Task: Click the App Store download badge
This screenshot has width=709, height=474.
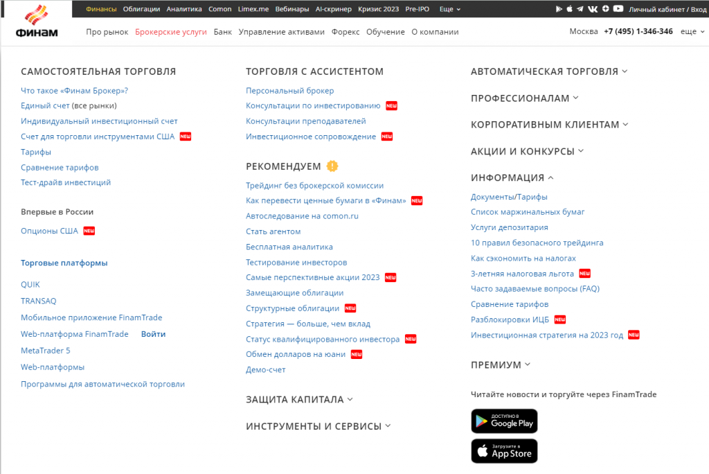Action: click(x=504, y=451)
